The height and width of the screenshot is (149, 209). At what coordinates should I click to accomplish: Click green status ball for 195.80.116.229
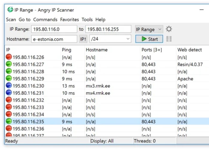point(9,78)
